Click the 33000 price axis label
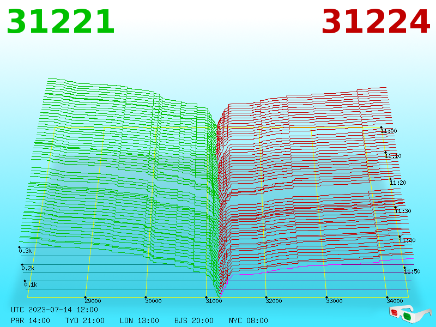 pos(334,301)
